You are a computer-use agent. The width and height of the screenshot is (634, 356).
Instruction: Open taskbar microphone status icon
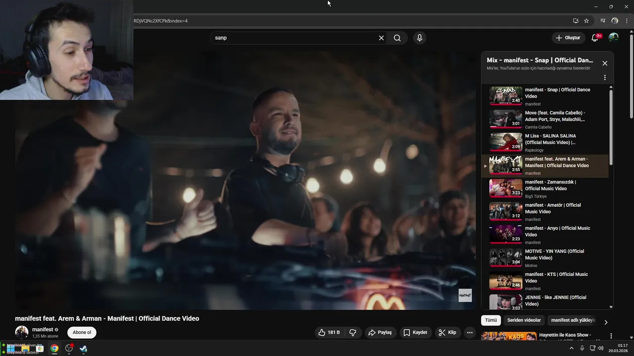point(582,348)
